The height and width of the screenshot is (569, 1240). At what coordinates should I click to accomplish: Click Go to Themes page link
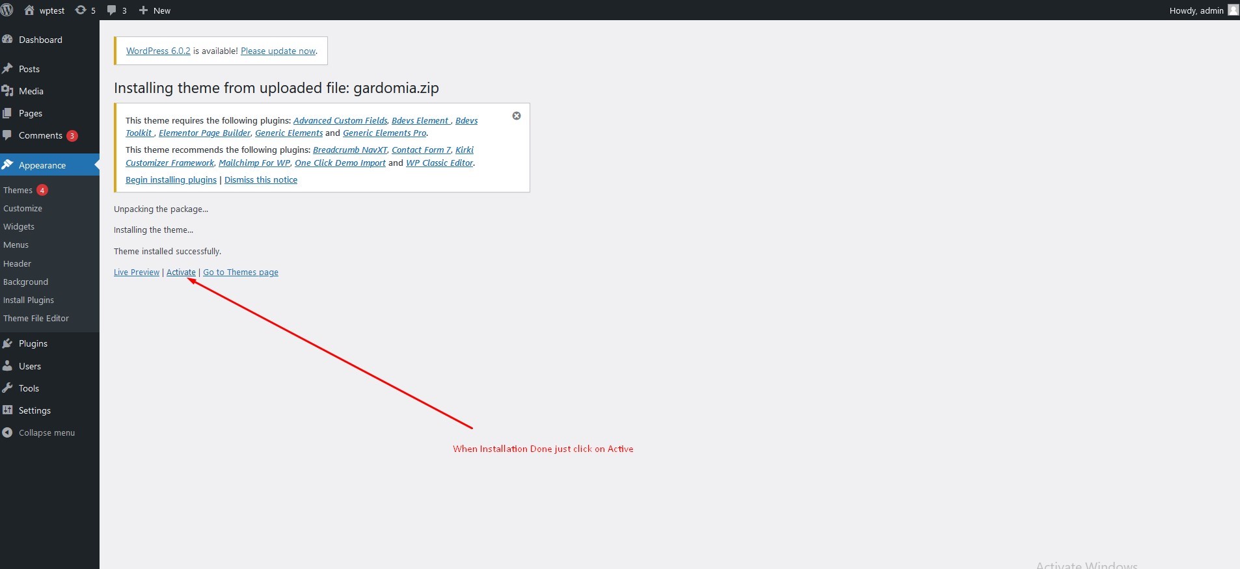coord(241,272)
